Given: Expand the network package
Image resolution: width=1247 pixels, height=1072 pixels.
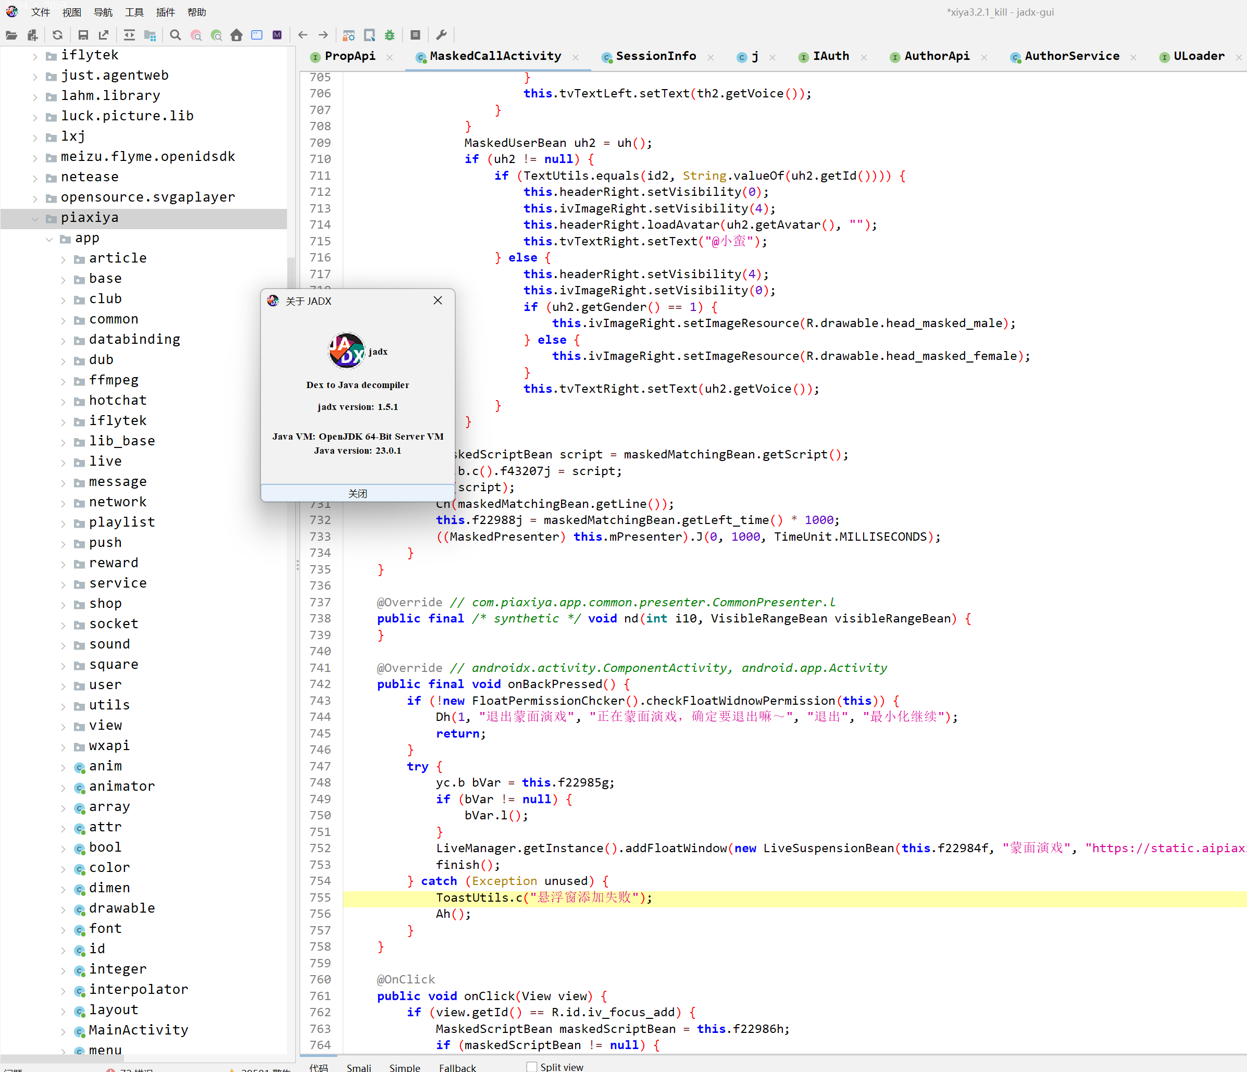Looking at the screenshot, I should click(x=63, y=503).
